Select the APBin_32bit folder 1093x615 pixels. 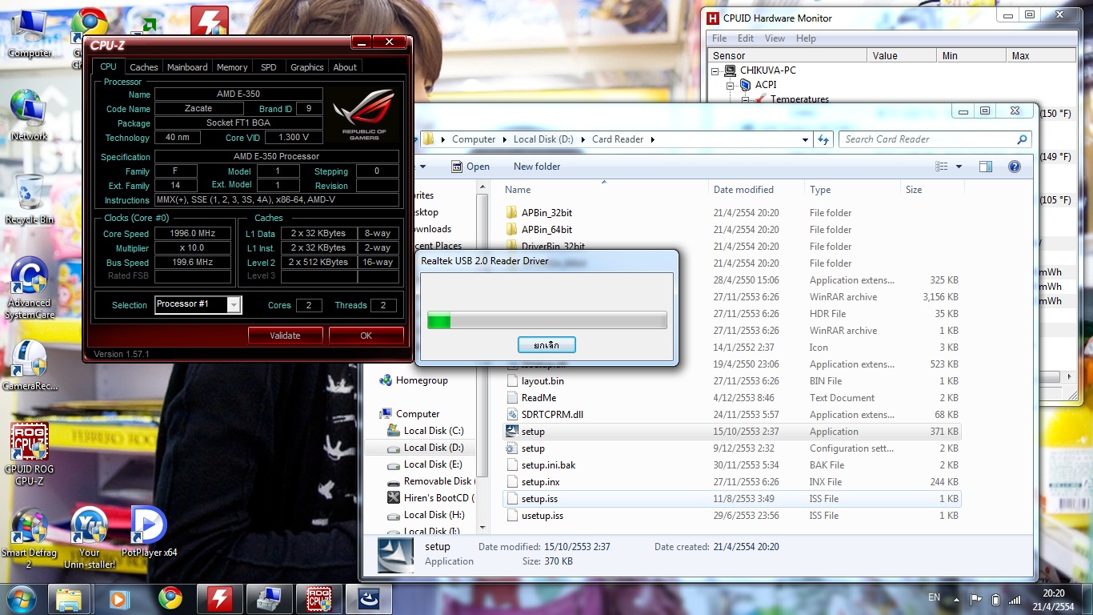point(546,213)
